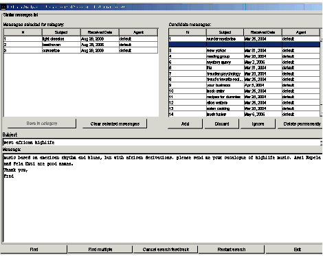Click the Delete permanently button
This screenshot has height=256, width=323.
[300, 124]
